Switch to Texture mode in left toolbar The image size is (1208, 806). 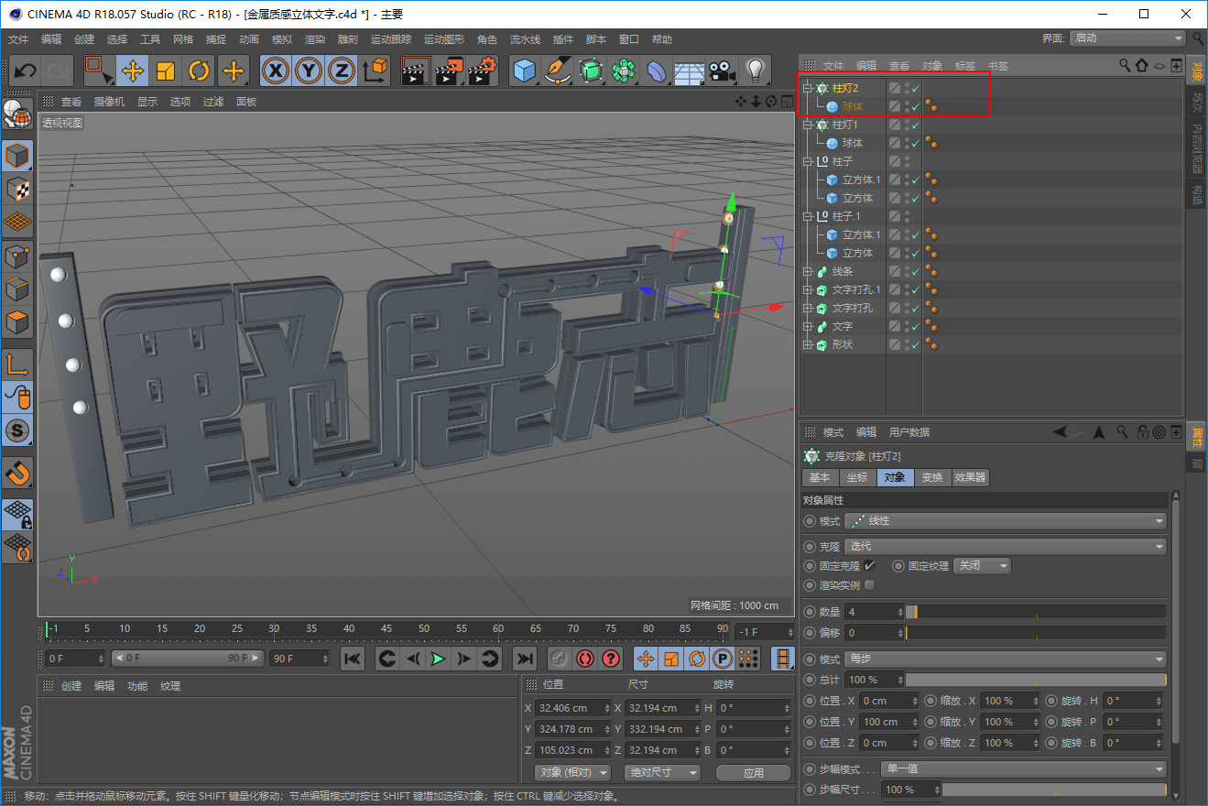(x=17, y=189)
